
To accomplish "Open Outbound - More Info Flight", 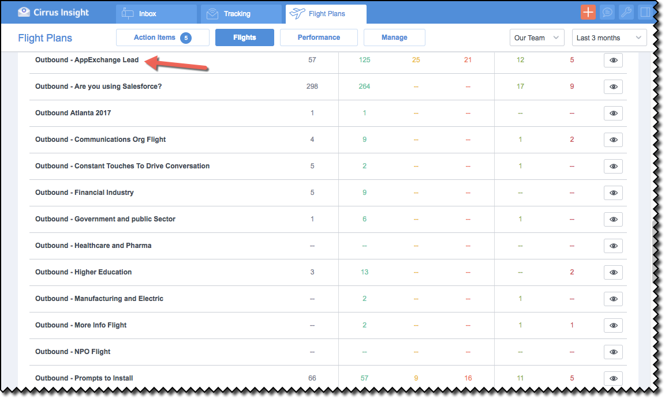I will [81, 325].
